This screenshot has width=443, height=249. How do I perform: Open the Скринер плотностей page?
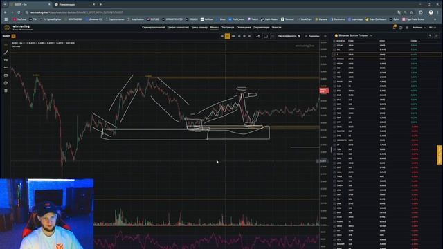tap(153, 28)
